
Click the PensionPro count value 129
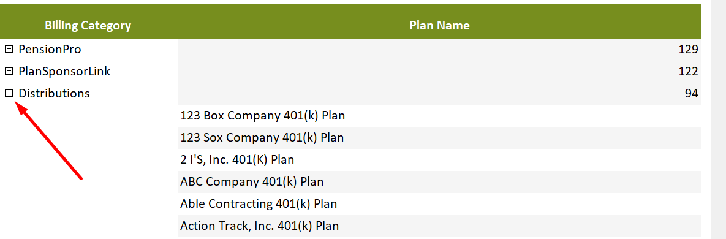pos(688,50)
